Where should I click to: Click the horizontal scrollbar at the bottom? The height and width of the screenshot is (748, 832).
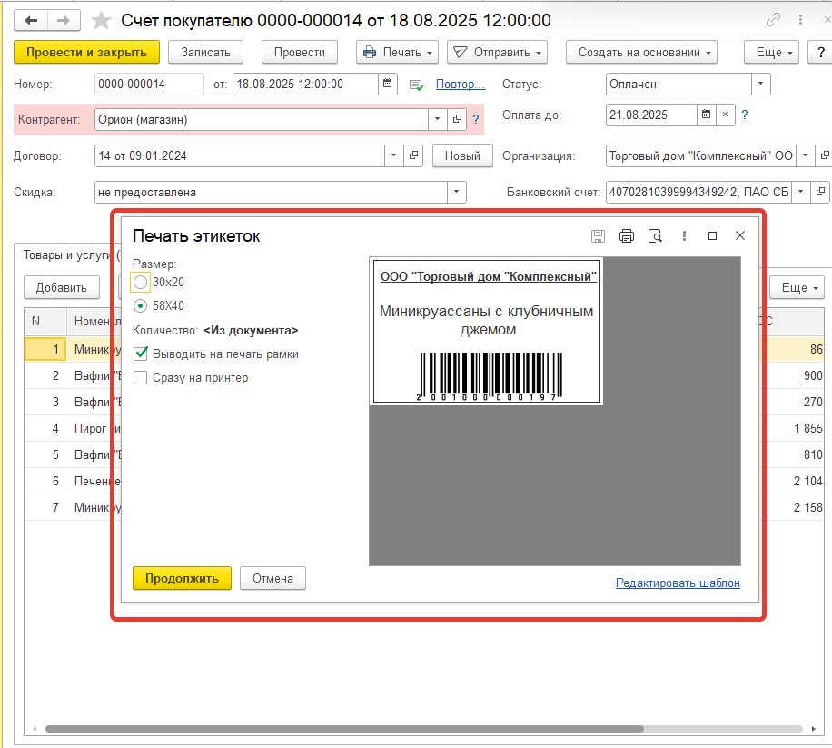point(344,729)
